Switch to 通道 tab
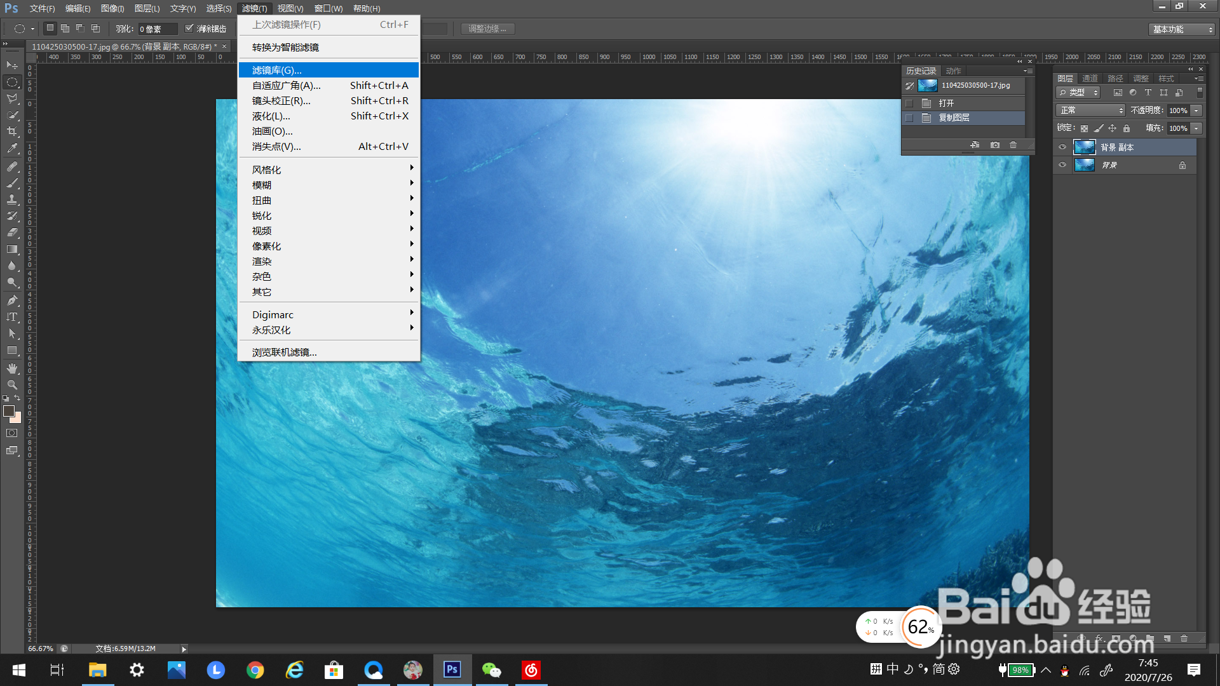The height and width of the screenshot is (686, 1220). point(1090,78)
